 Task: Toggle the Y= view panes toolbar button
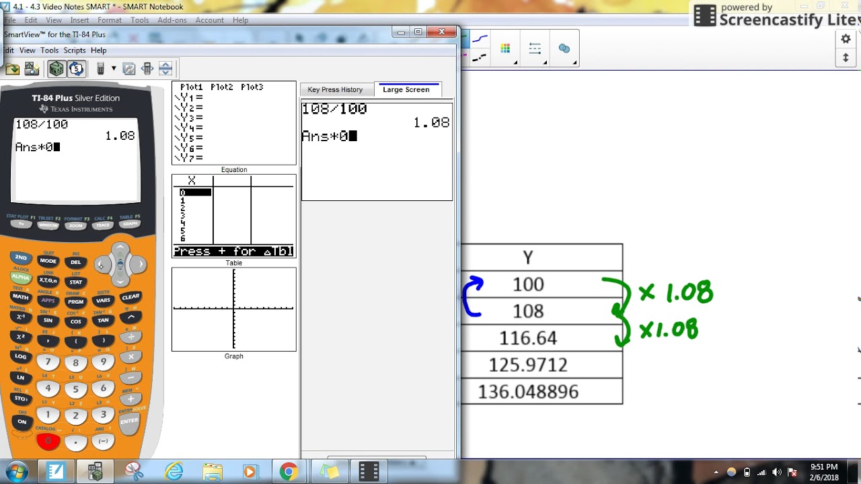coord(57,69)
